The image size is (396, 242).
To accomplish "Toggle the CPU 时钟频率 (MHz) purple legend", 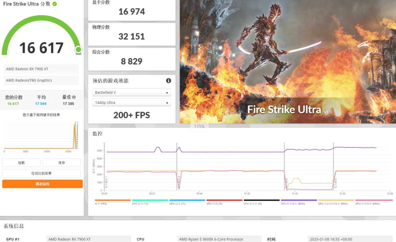I will [299, 202].
